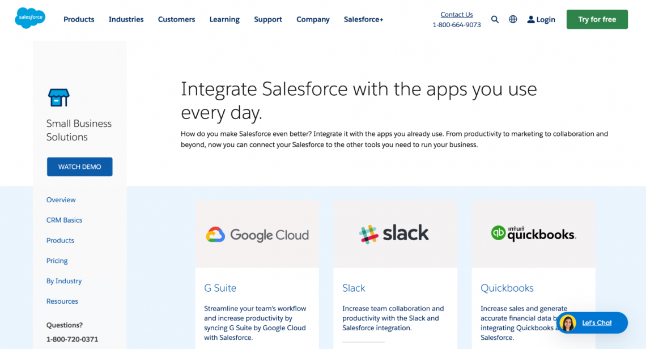Image resolution: width=646 pixels, height=349 pixels.
Task: Open the Let's Chat widget
Action: click(592, 323)
